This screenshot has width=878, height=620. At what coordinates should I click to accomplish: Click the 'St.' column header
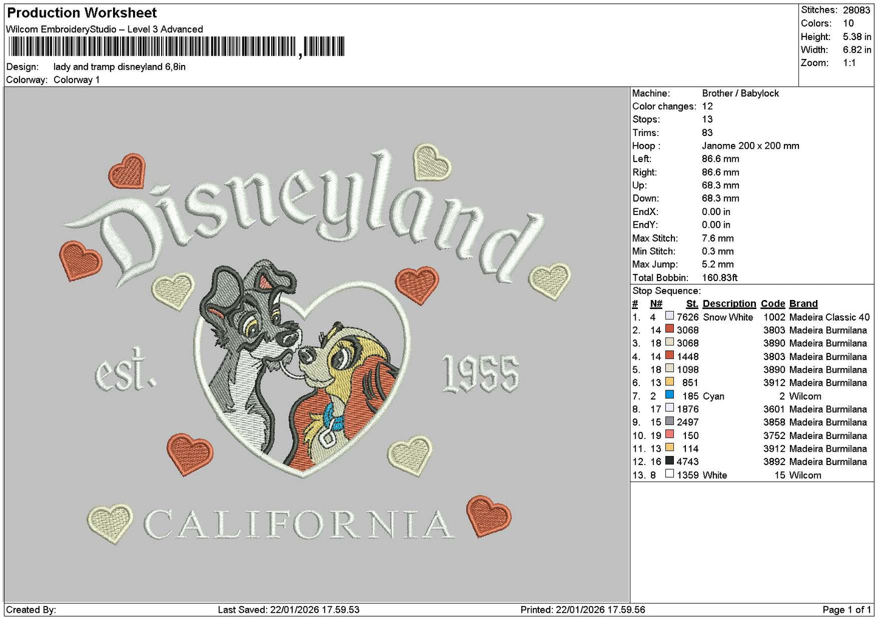click(692, 304)
